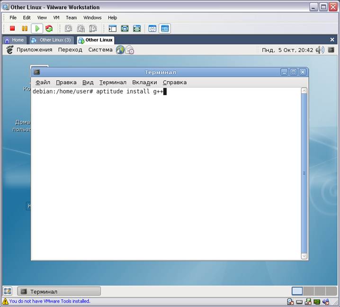Click the hard disk device status icon
Image resolution: width=340 pixels, height=307 pixels.
pyautogui.click(x=299, y=302)
